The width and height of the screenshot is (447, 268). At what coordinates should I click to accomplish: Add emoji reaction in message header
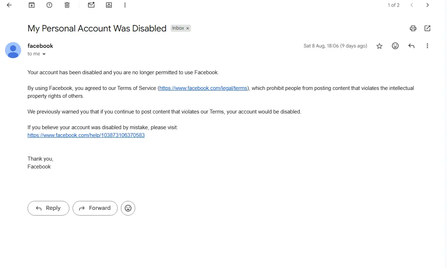[395, 46]
